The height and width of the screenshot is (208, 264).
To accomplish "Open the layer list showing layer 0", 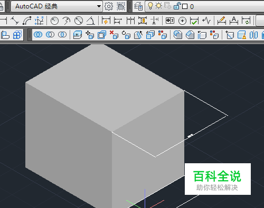I will pos(205,6).
